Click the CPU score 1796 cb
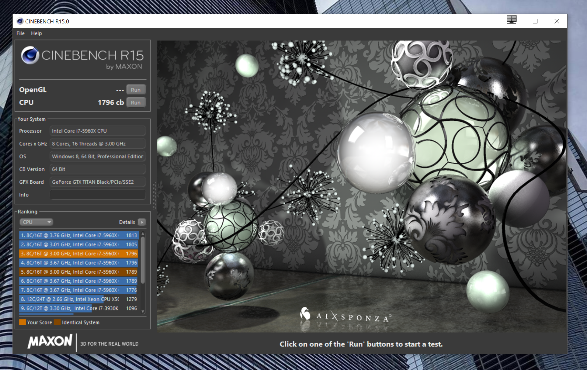587x370 pixels. [111, 102]
